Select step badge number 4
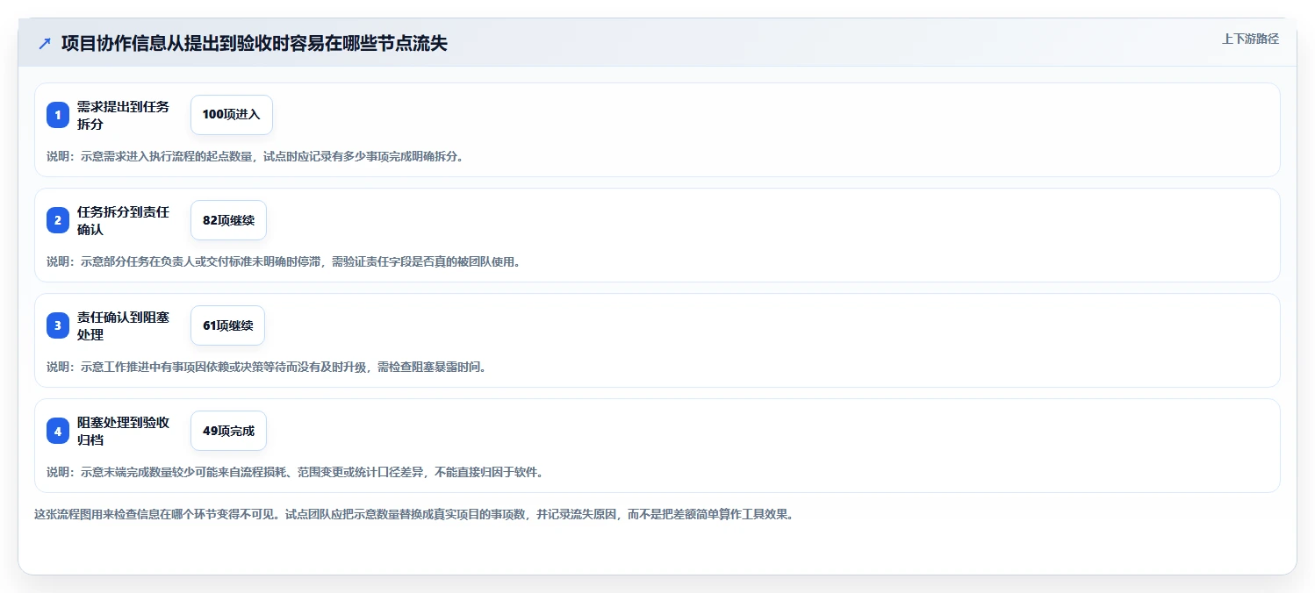The height and width of the screenshot is (593, 1315). click(x=58, y=431)
